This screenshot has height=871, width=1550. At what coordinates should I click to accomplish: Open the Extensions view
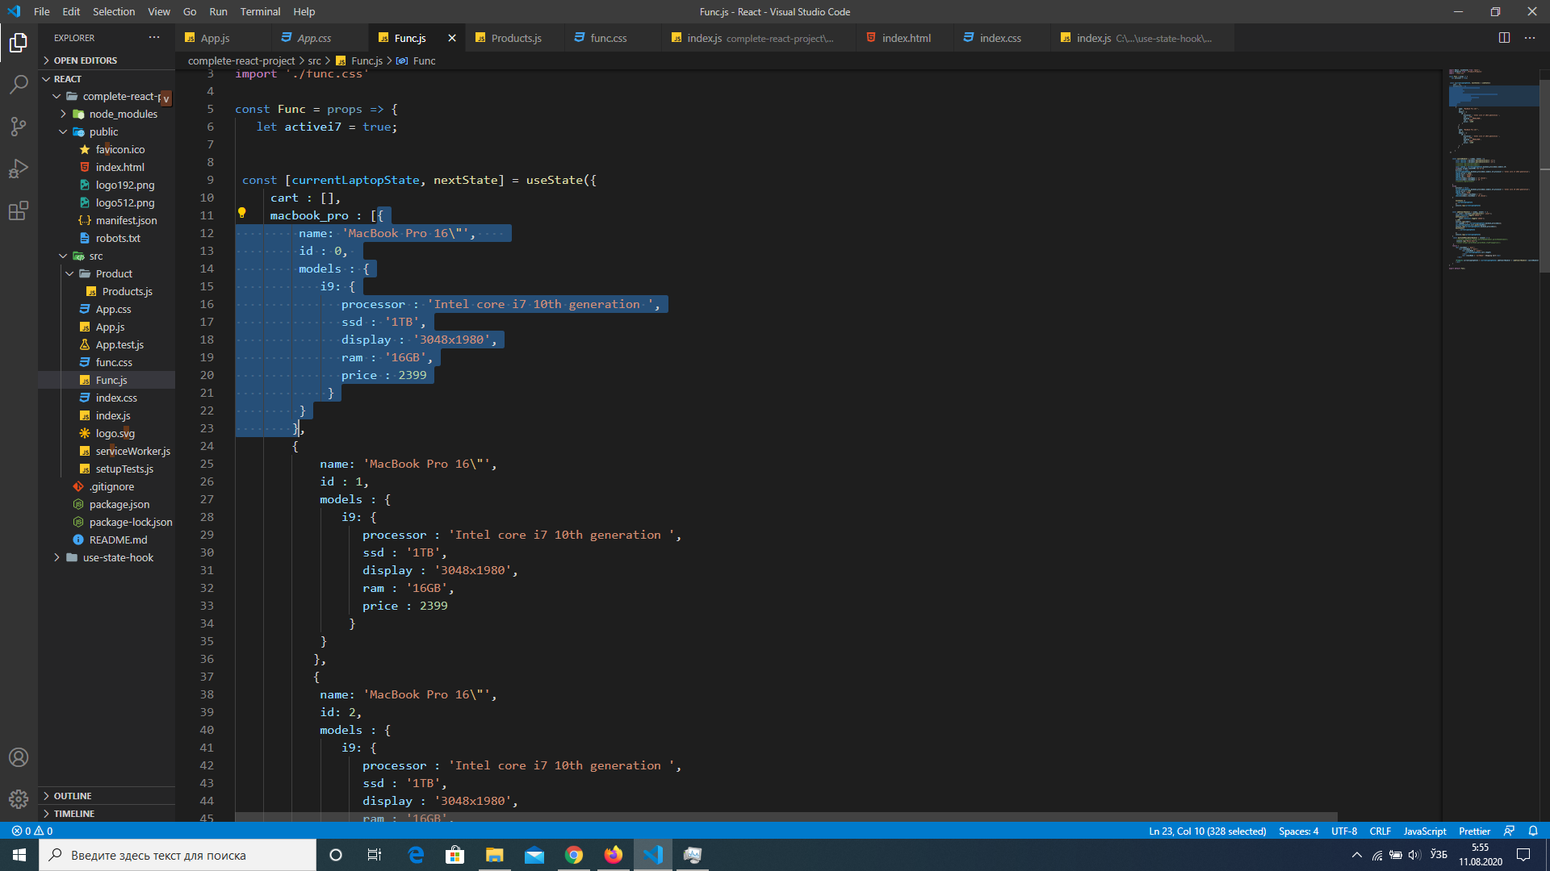click(19, 211)
